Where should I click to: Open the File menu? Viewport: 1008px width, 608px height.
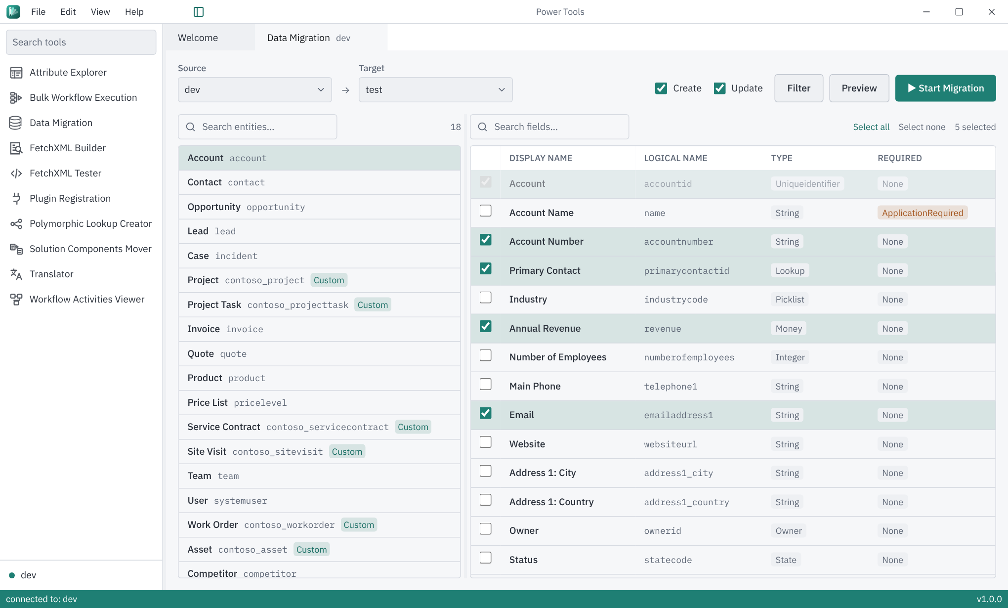pyautogui.click(x=38, y=12)
